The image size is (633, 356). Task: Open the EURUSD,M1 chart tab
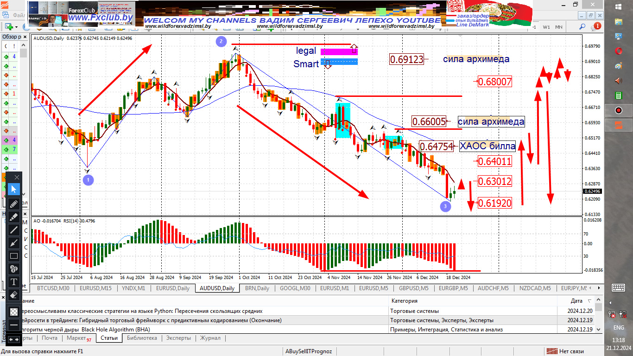[335, 288]
